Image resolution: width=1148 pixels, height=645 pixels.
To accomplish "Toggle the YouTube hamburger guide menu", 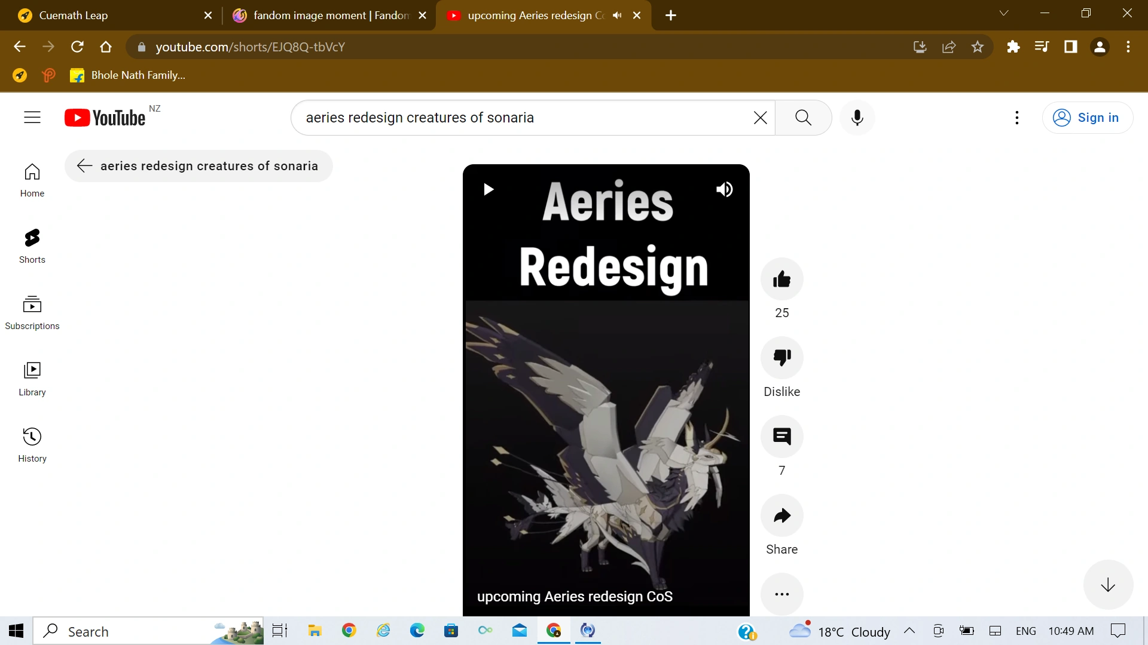I will tap(32, 118).
